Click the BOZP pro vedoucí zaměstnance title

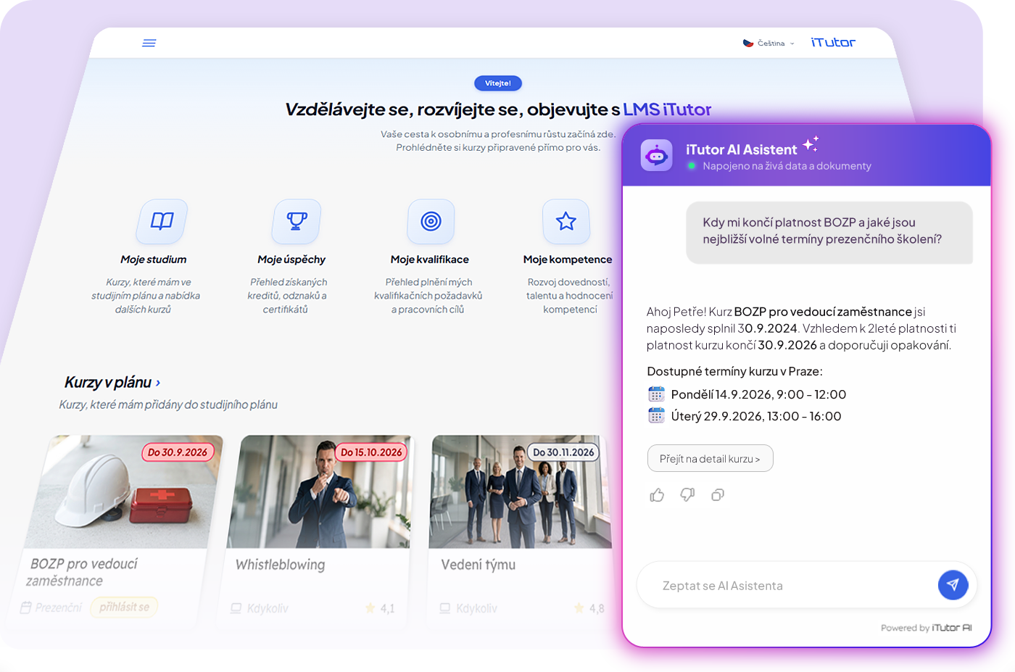pyautogui.click(x=82, y=572)
